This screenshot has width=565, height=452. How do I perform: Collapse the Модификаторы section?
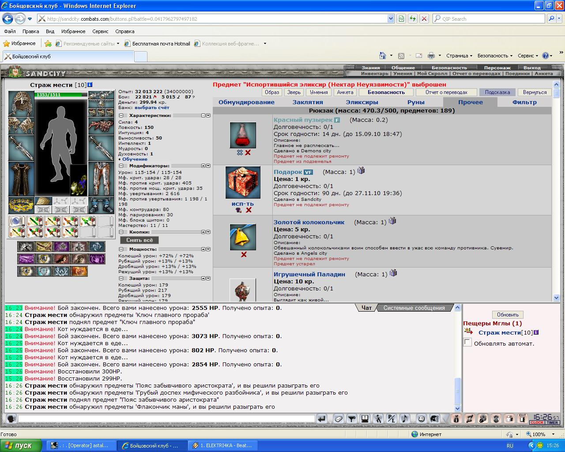coord(121,166)
